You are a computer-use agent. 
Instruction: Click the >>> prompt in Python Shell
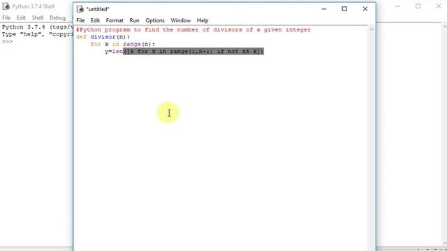(x=7, y=42)
